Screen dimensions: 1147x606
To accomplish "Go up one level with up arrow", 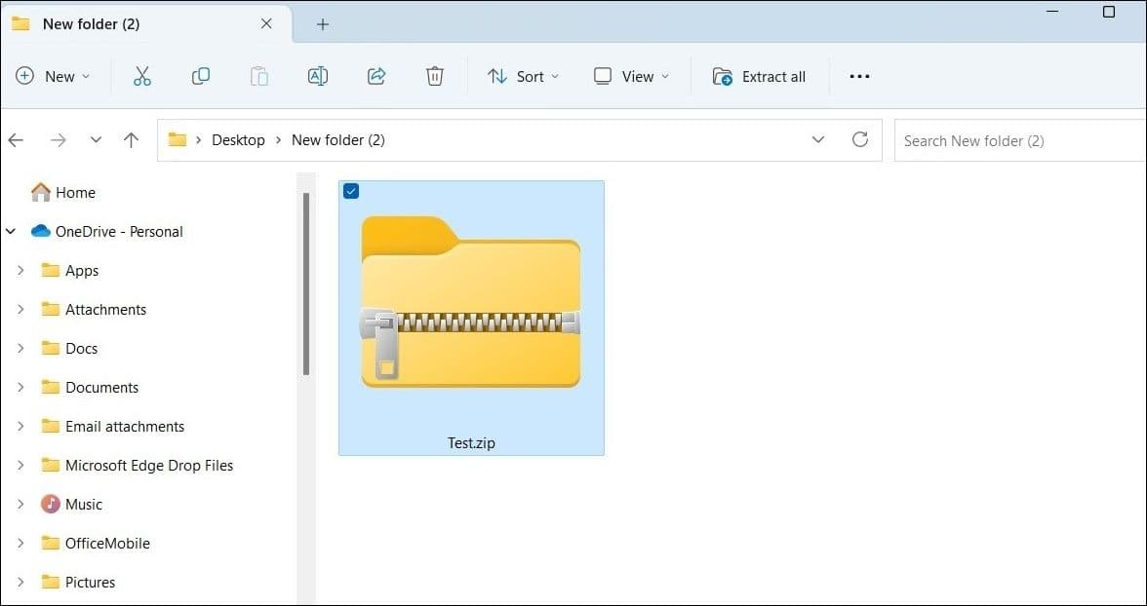I will (131, 140).
